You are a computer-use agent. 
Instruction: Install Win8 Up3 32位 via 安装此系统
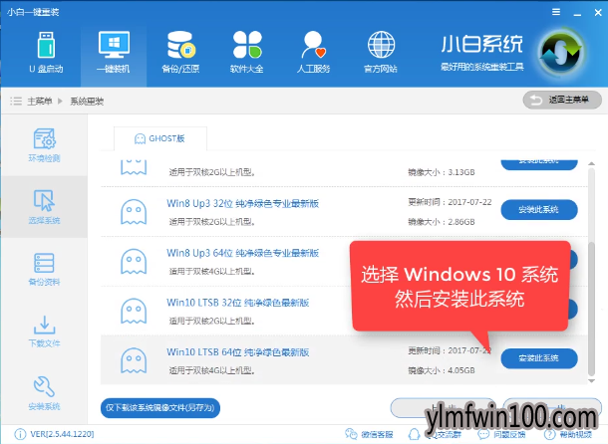point(539,210)
